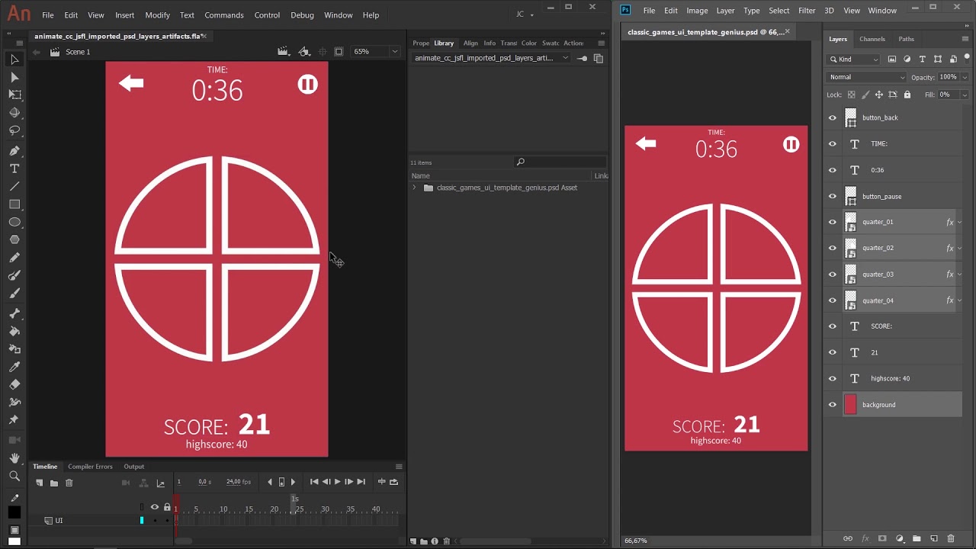Pick the Free Transform tool in Animate

point(14,95)
